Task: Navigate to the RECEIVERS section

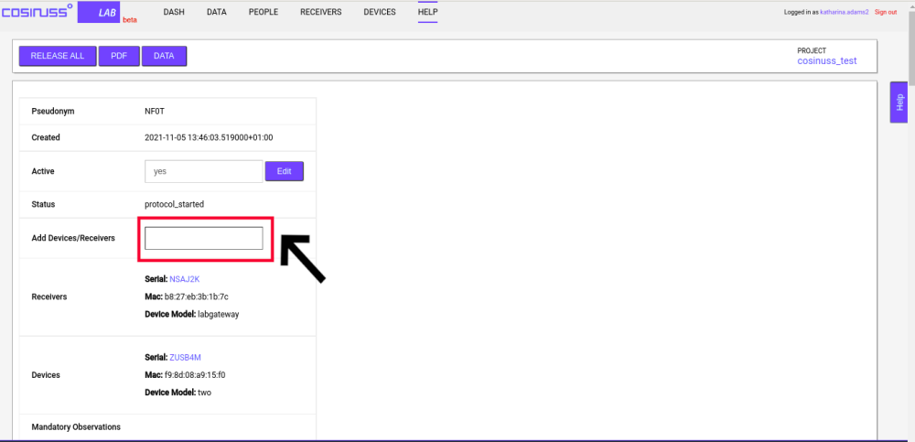Action: coord(320,12)
